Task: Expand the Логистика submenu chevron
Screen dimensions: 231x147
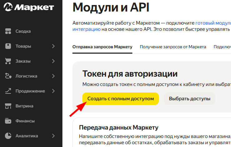Action: click(x=53, y=76)
